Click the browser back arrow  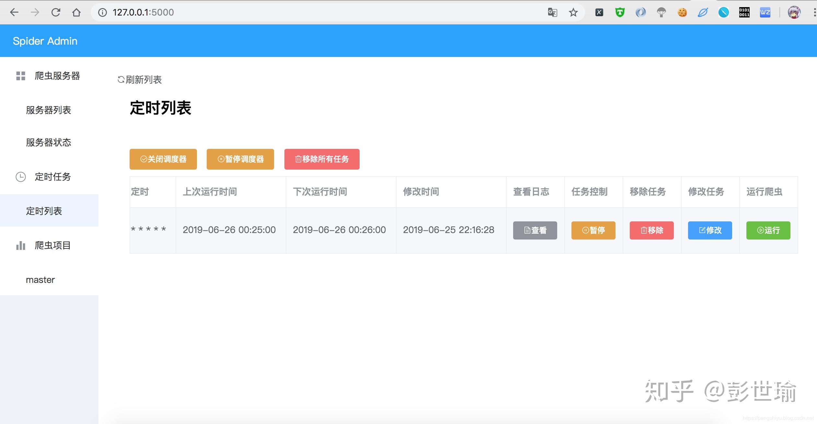coord(14,12)
